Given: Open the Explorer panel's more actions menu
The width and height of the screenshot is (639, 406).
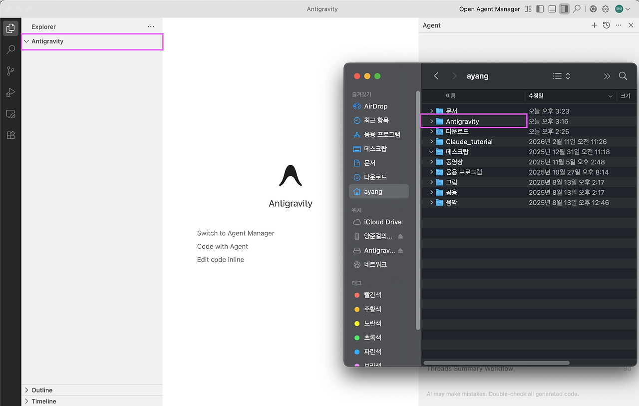Looking at the screenshot, I should tap(151, 26).
